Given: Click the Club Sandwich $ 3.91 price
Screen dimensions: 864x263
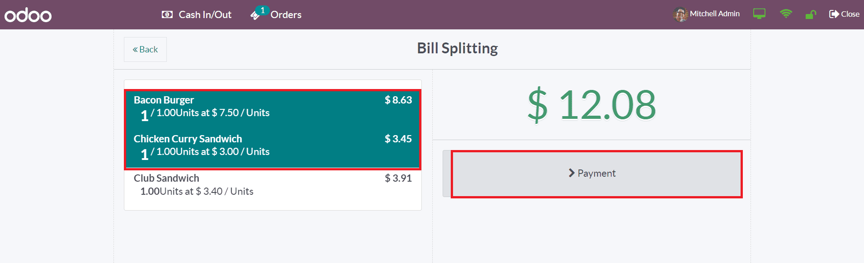Looking at the screenshot, I should click(x=398, y=178).
